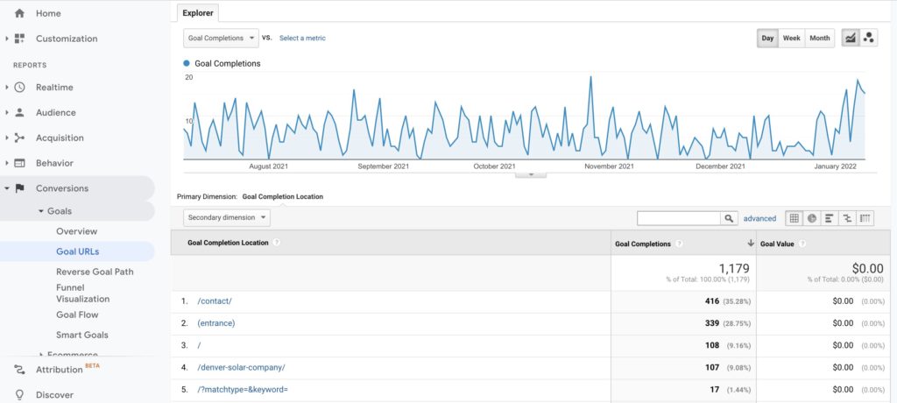Image resolution: width=897 pixels, height=403 pixels.
Task: Open the Funnel Visualization report
Action: click(83, 293)
